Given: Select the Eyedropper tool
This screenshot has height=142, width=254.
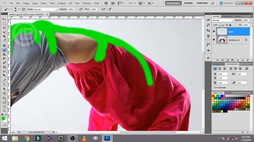Looking at the screenshot, I should [x=4, y=40].
